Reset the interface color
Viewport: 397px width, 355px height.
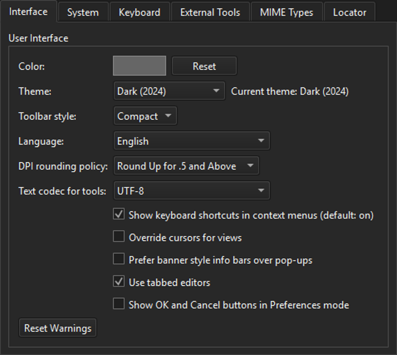(x=204, y=66)
